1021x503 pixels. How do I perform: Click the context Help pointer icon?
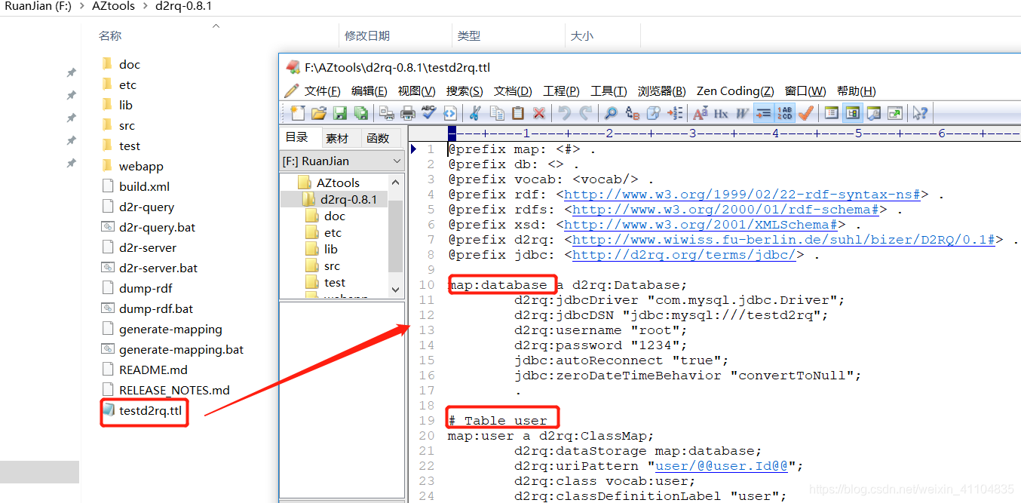(x=920, y=113)
